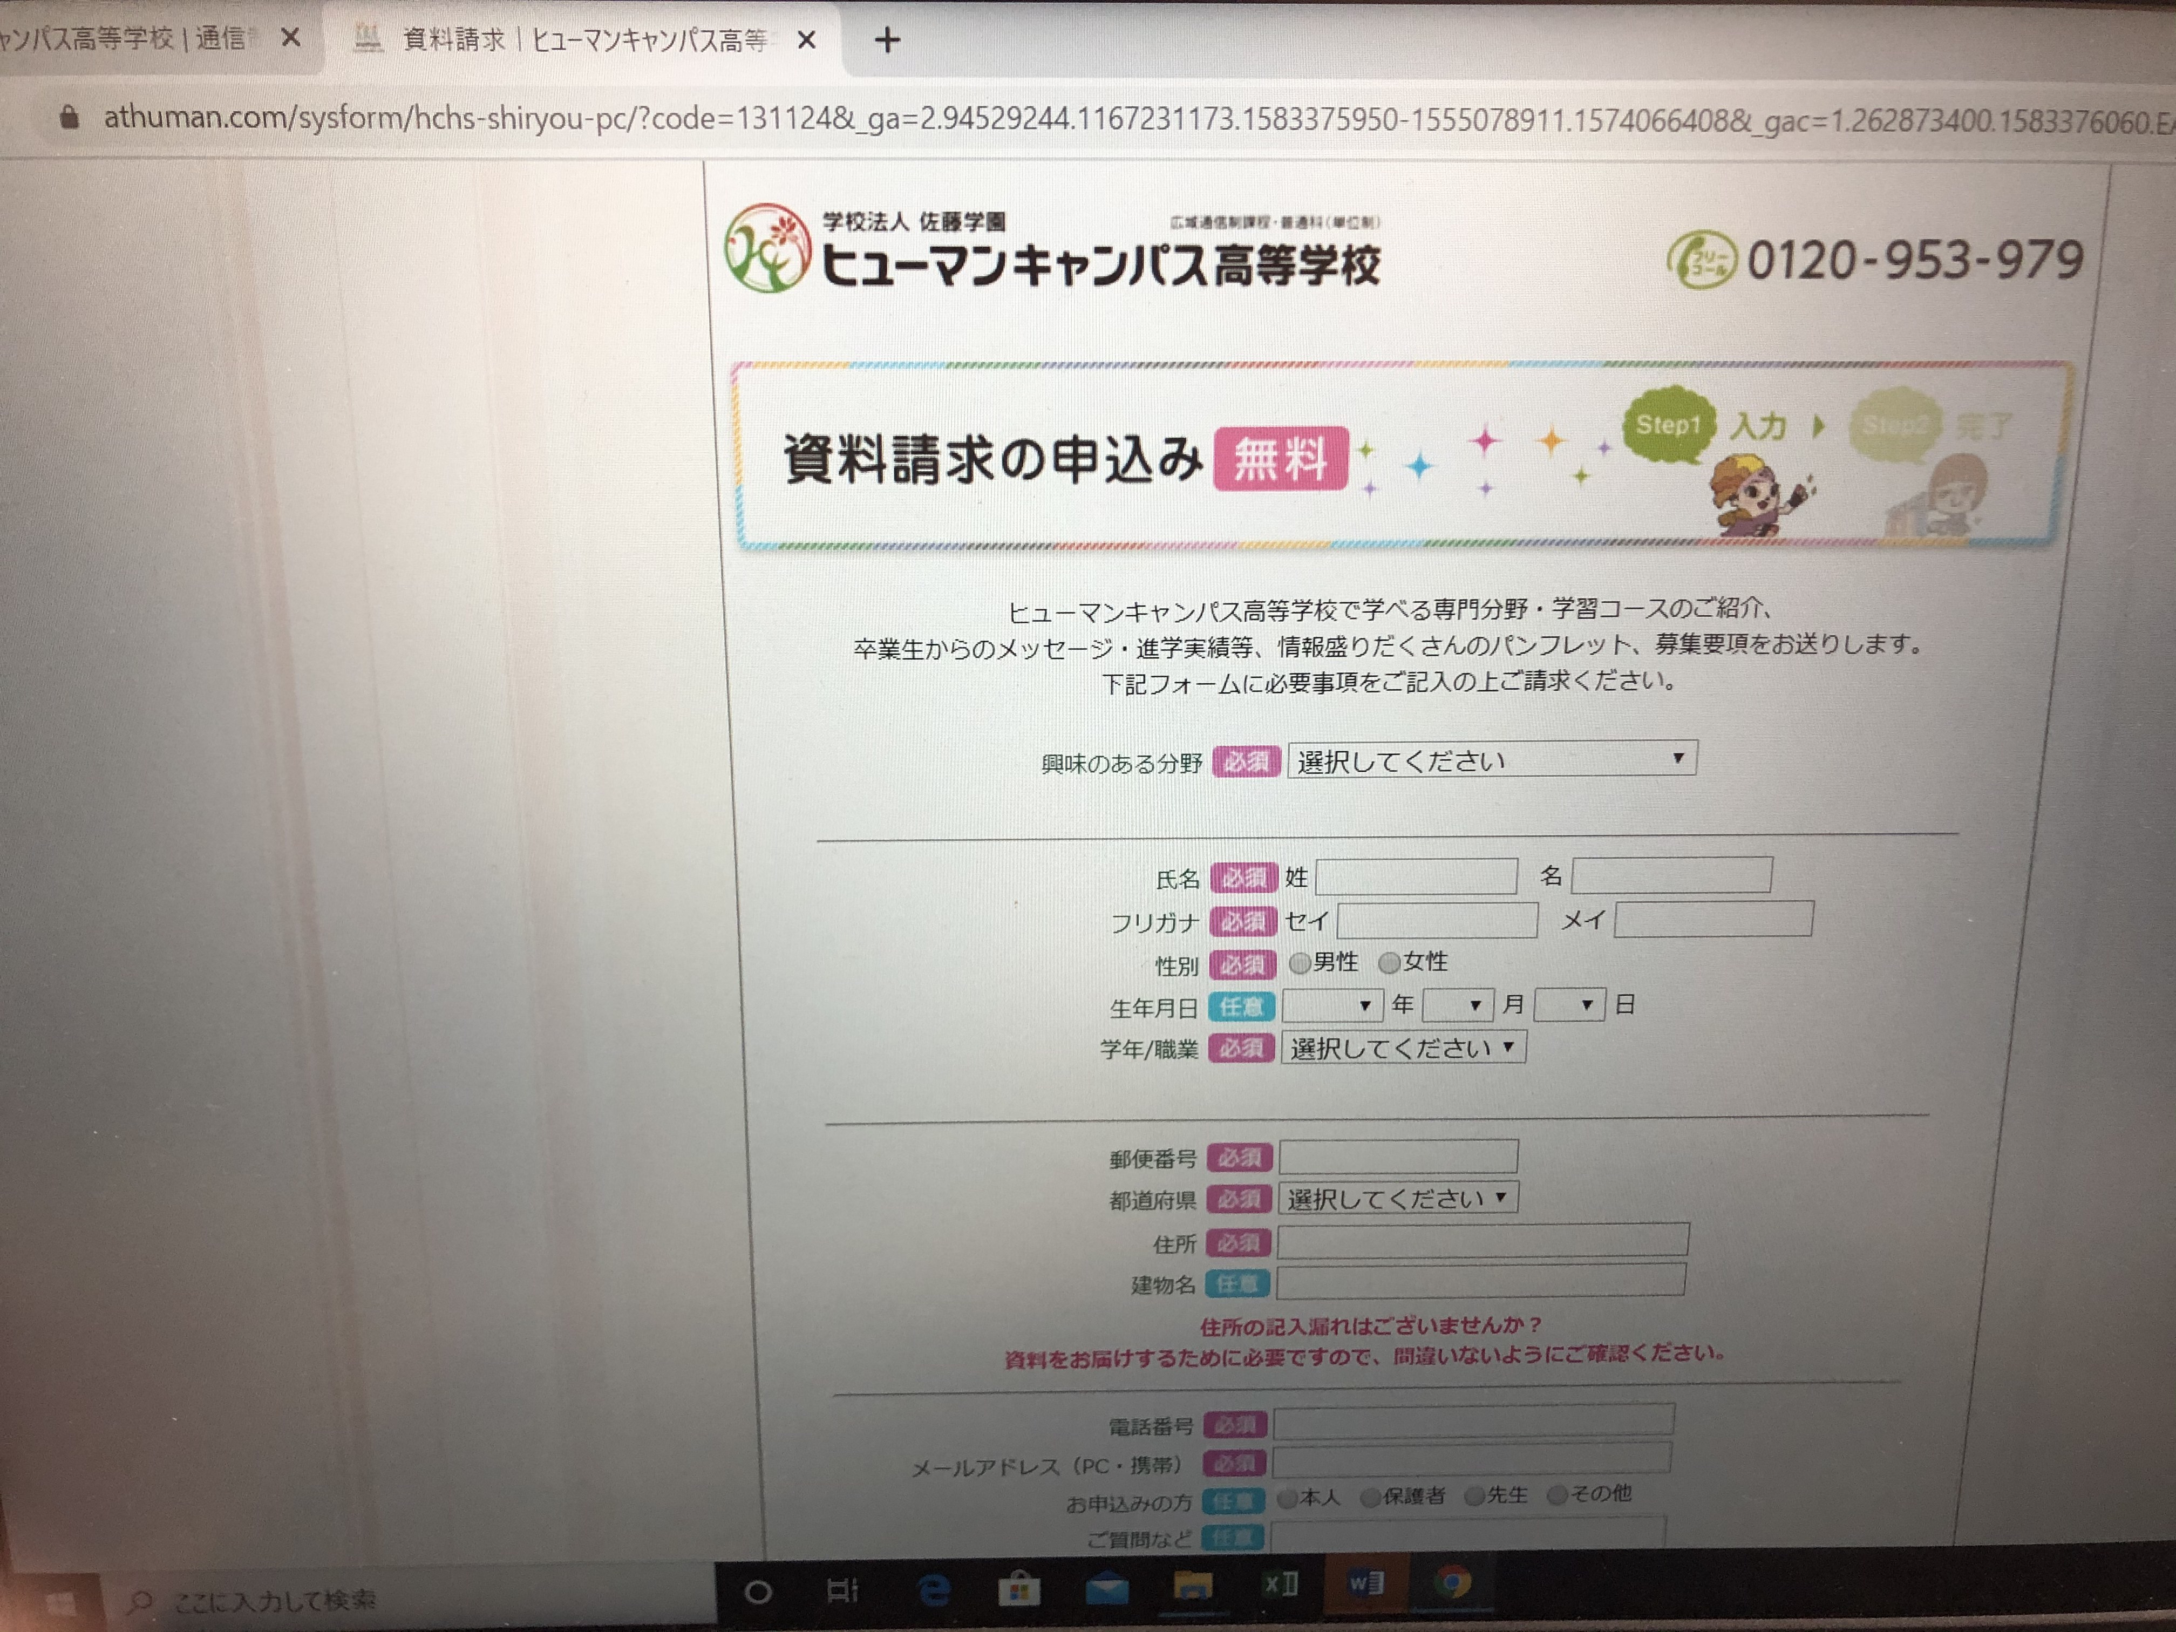Viewport: 2176px width, 1632px height.
Task: Open the 都道府県 dropdown
Action: tap(1398, 1198)
